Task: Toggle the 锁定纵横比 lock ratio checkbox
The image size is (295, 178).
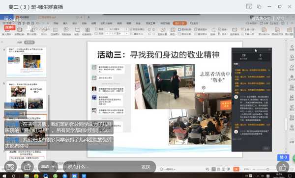Action: [137, 29]
